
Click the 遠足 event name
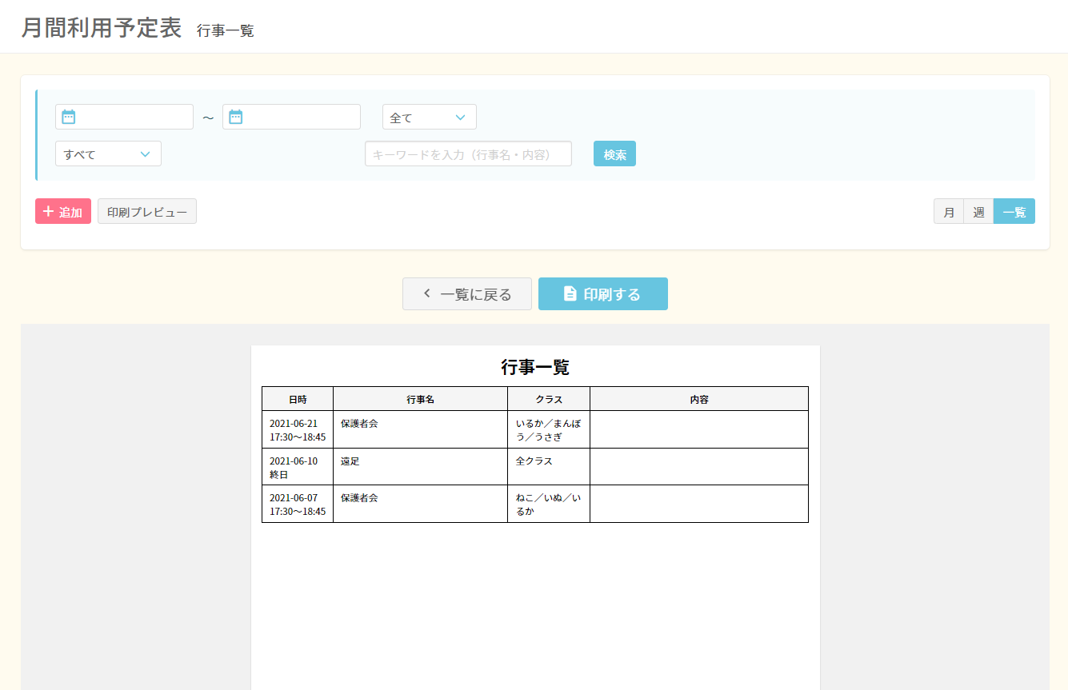click(350, 461)
